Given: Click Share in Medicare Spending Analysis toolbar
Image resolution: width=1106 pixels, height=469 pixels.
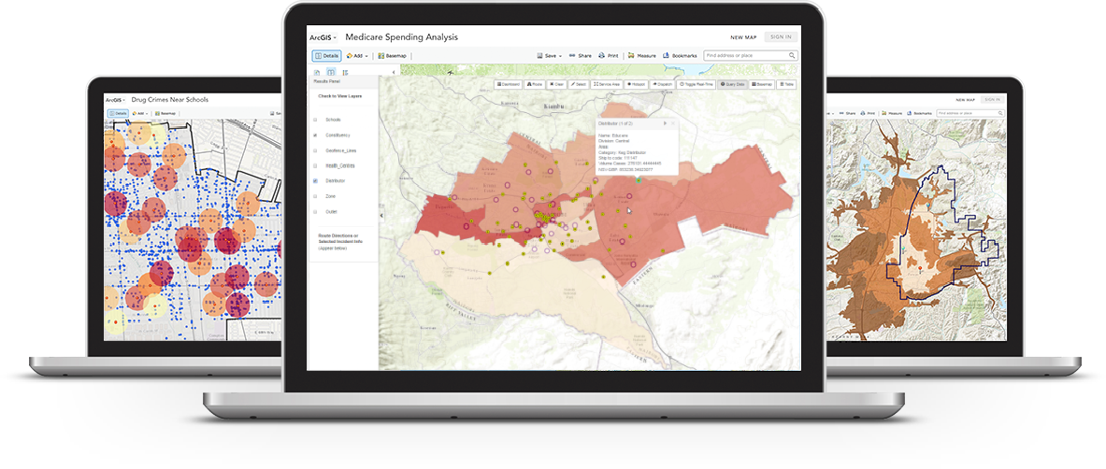Looking at the screenshot, I should [x=580, y=56].
